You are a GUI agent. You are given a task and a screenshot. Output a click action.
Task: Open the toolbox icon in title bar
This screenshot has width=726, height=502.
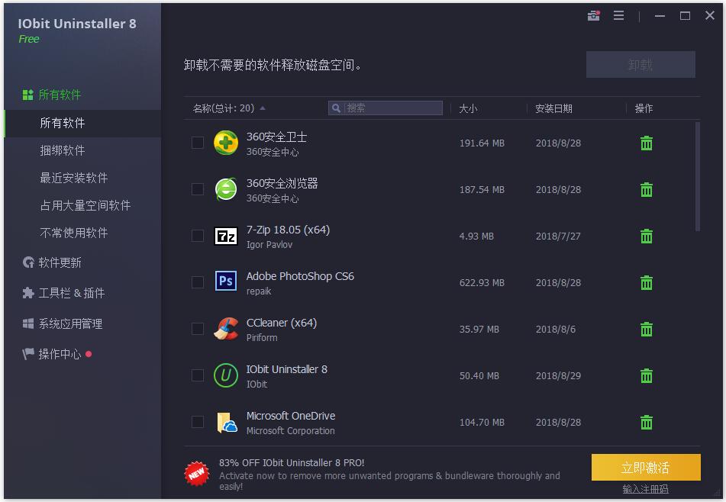tap(594, 16)
